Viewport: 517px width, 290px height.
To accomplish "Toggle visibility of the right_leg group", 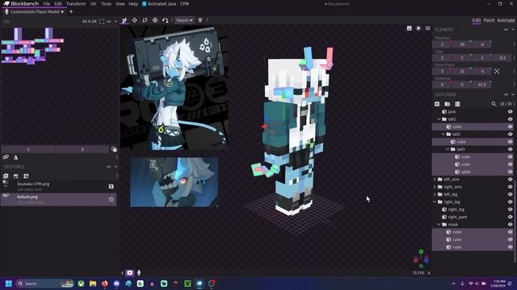I will pos(510,202).
